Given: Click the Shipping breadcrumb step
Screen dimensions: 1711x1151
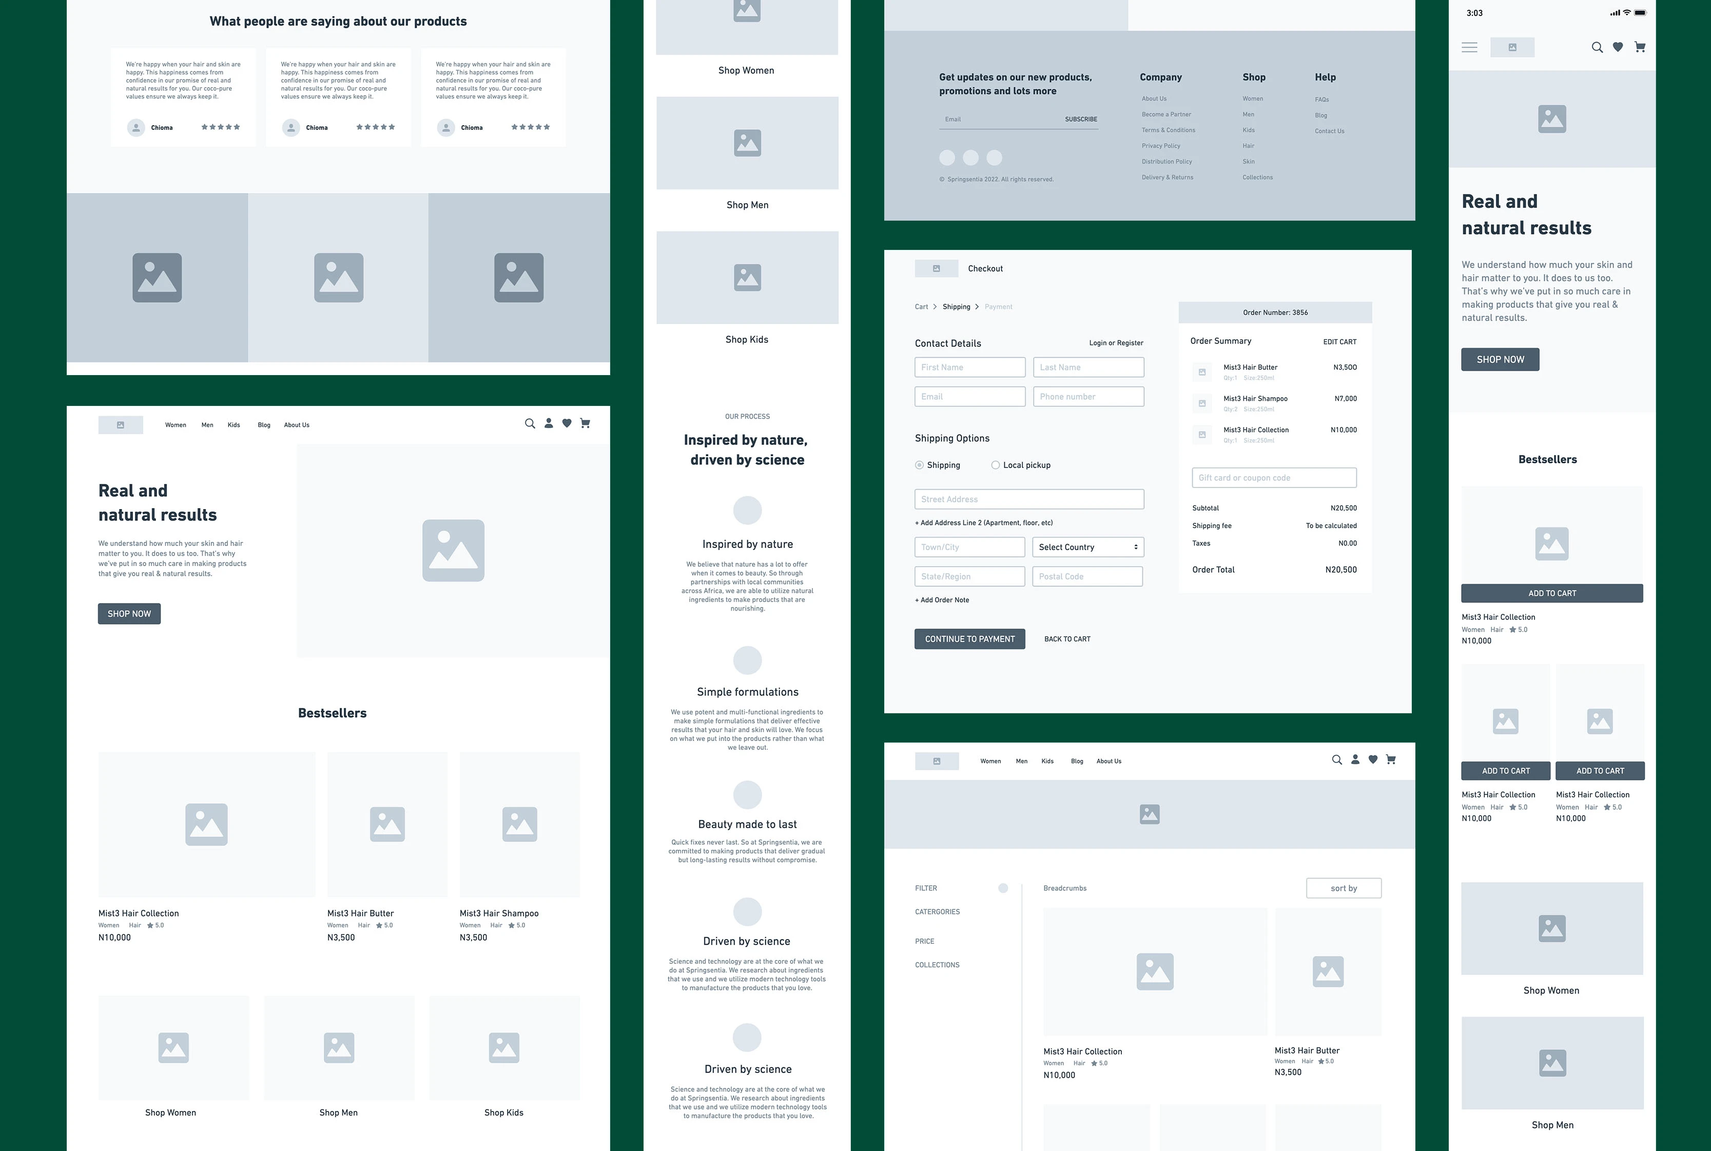Looking at the screenshot, I should [956, 307].
